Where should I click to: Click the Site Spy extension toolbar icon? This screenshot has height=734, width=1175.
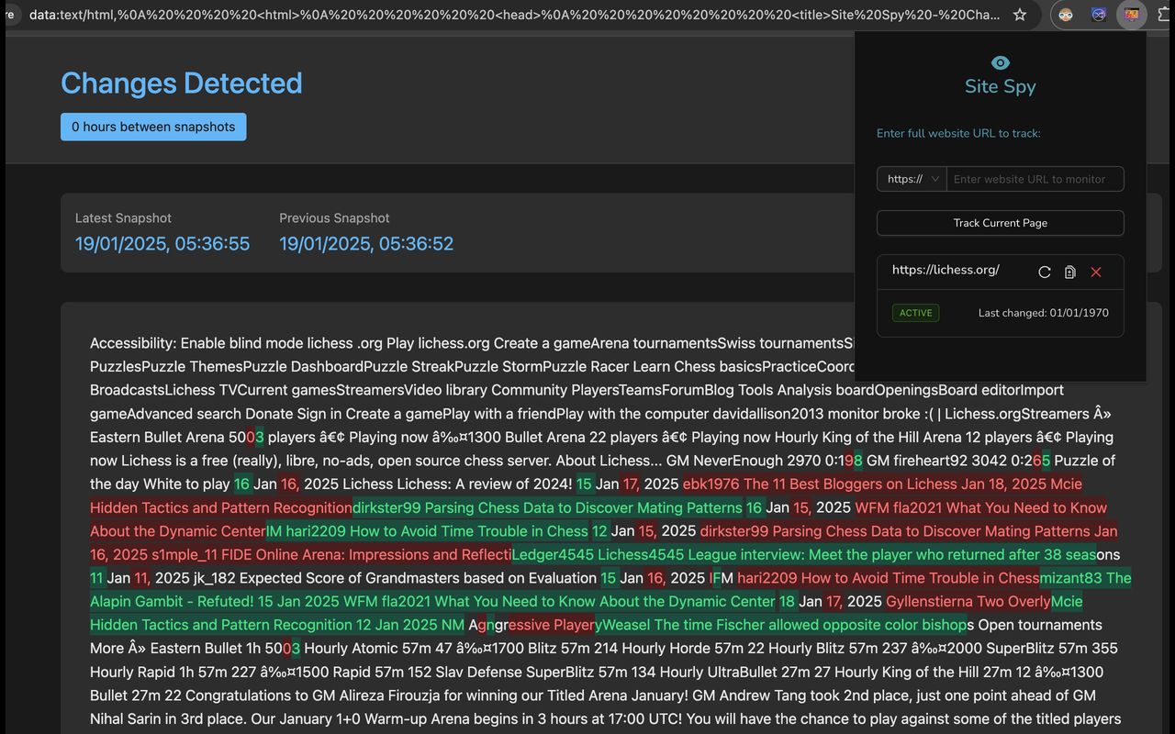1131,15
